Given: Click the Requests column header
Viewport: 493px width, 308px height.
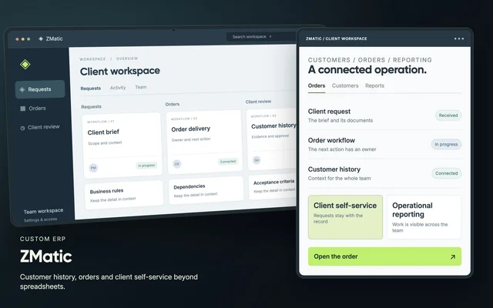Looking at the screenshot, I should pos(91,107).
